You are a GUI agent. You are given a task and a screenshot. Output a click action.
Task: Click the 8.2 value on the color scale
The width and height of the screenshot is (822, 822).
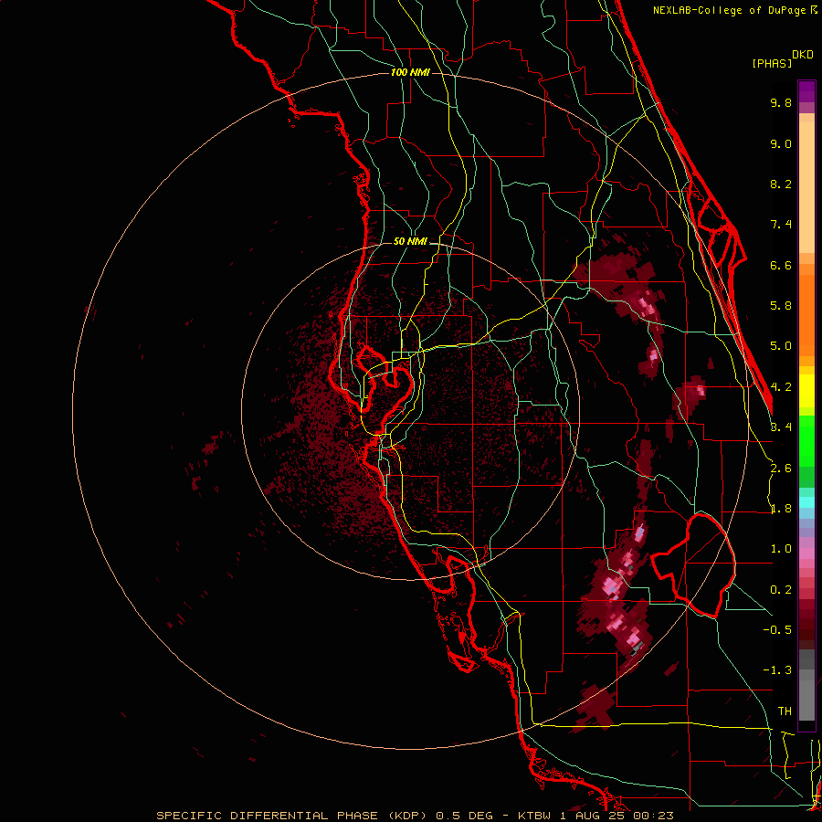[x=781, y=184]
